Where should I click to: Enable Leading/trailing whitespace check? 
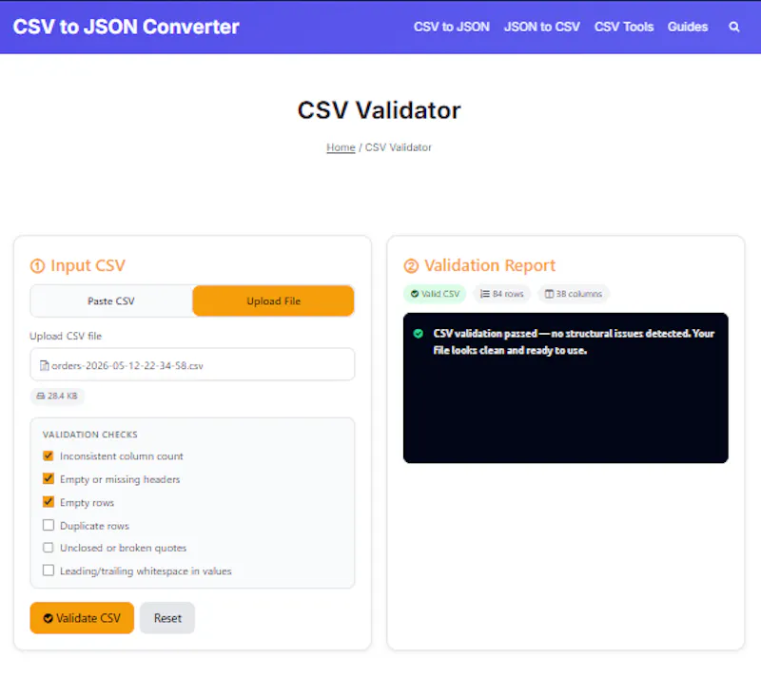tap(49, 571)
